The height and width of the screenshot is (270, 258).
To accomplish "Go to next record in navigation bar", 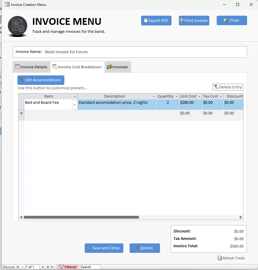I will click(x=43, y=267).
